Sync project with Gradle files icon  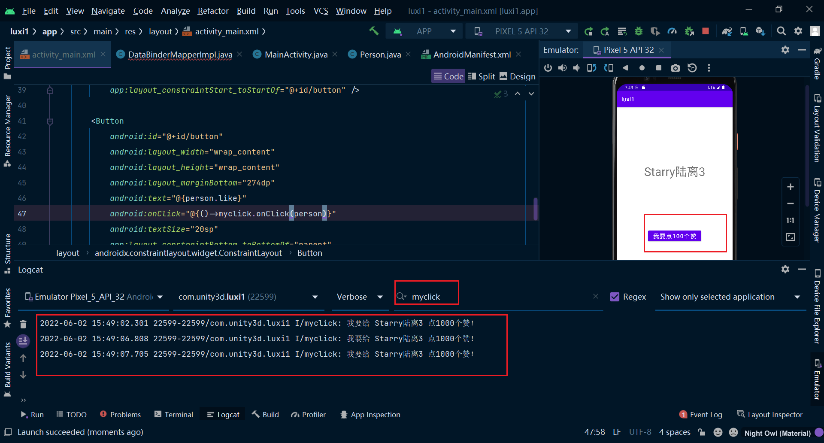tap(727, 31)
